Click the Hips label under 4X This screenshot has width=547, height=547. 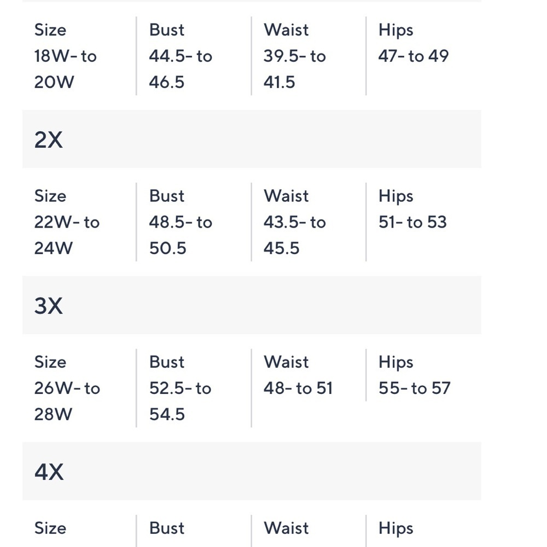(396, 528)
